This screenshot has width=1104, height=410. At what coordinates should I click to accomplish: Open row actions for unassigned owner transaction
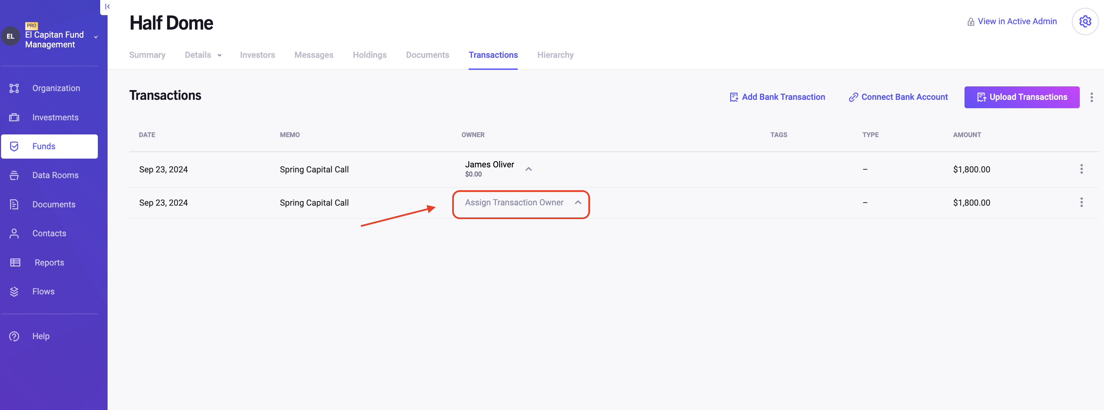(1081, 202)
